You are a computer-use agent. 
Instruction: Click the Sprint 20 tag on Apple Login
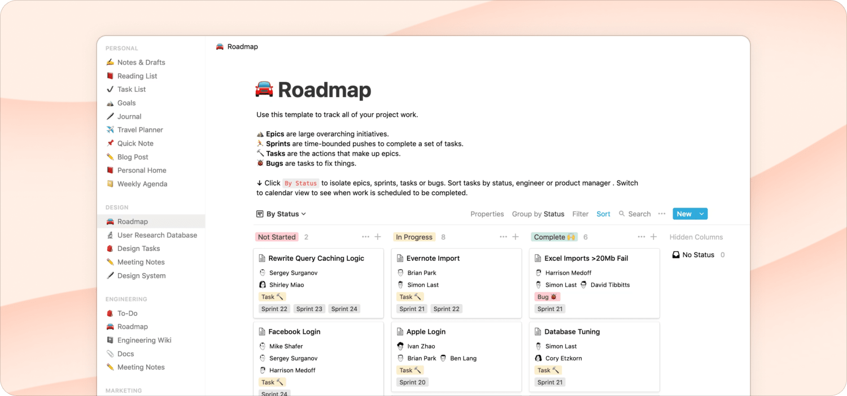(413, 382)
